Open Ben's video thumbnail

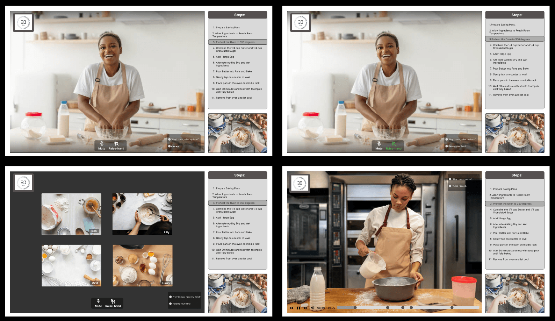pos(71,214)
